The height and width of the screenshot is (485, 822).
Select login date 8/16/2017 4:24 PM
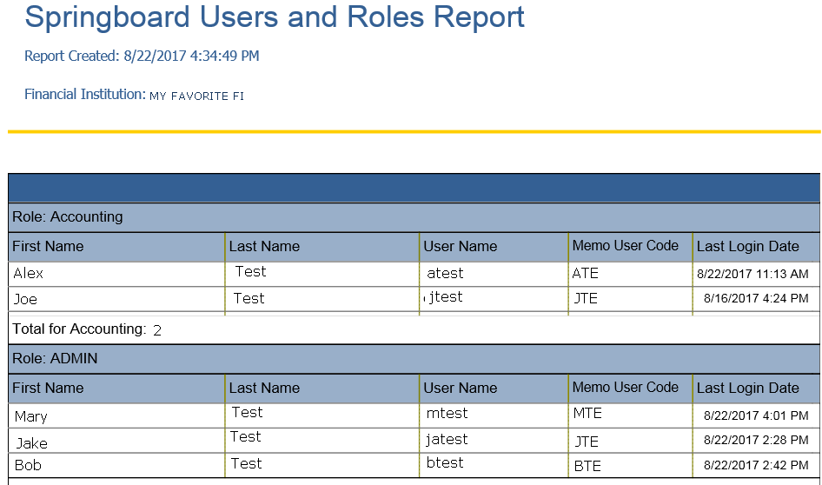(756, 298)
